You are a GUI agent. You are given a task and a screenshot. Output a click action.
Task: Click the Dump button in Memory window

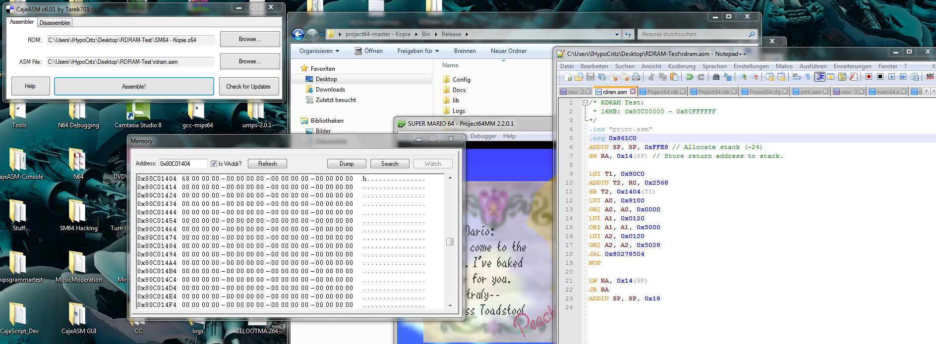tap(347, 164)
